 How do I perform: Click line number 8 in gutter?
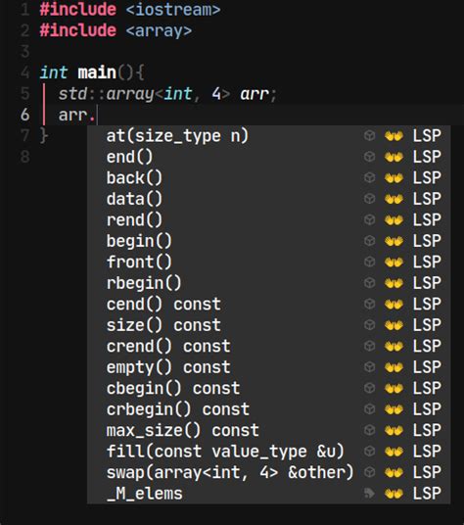point(25,157)
